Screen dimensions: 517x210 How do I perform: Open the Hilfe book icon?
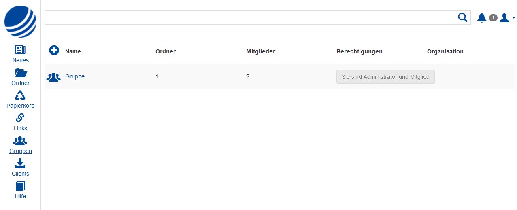20,186
